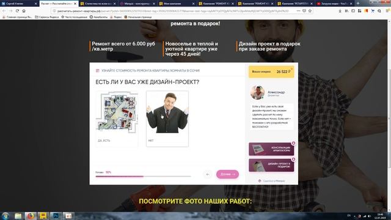
Task: Open the Яндекс bookmark
Action: click(x=116, y=17)
